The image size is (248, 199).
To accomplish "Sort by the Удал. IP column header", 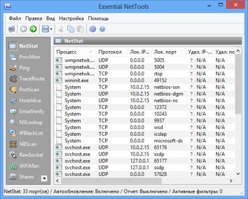I will tap(200, 52).
